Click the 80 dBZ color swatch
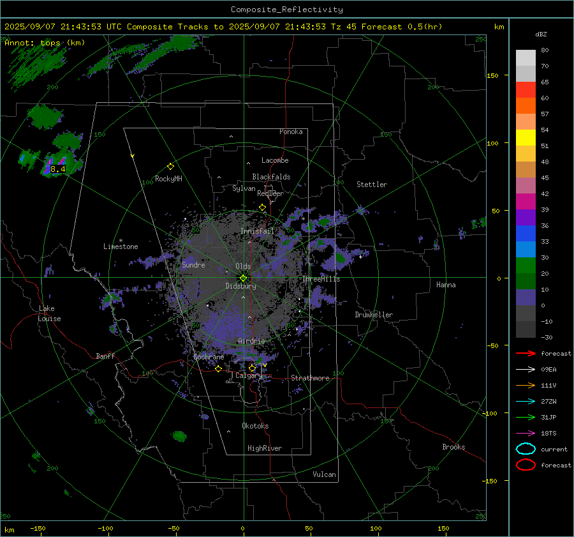 [526, 57]
